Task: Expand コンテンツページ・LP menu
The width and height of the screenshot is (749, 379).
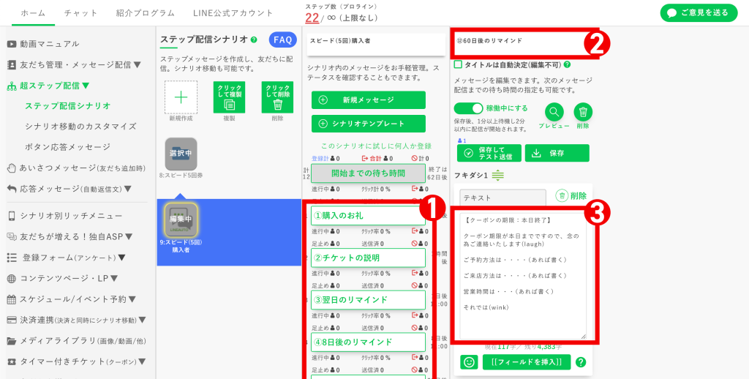Action: click(x=114, y=279)
